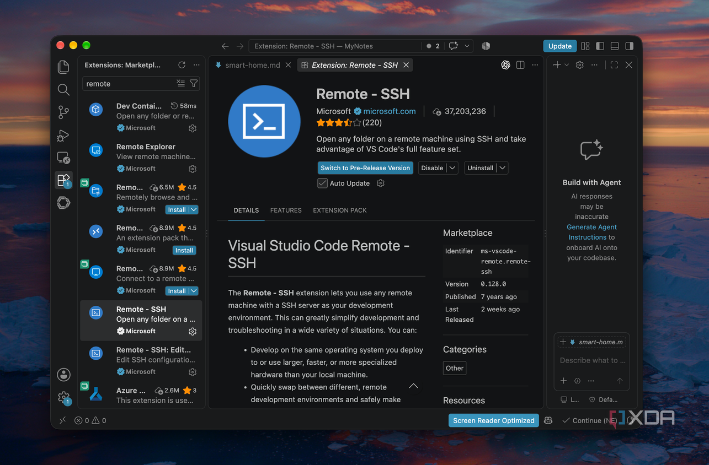Click gear icon on Remote - SSH list item
This screenshot has width=709, height=465.
pos(193,331)
